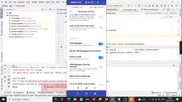
Task: Click the mirror window settings gear icon
Action: pyautogui.click(x=98, y=2)
